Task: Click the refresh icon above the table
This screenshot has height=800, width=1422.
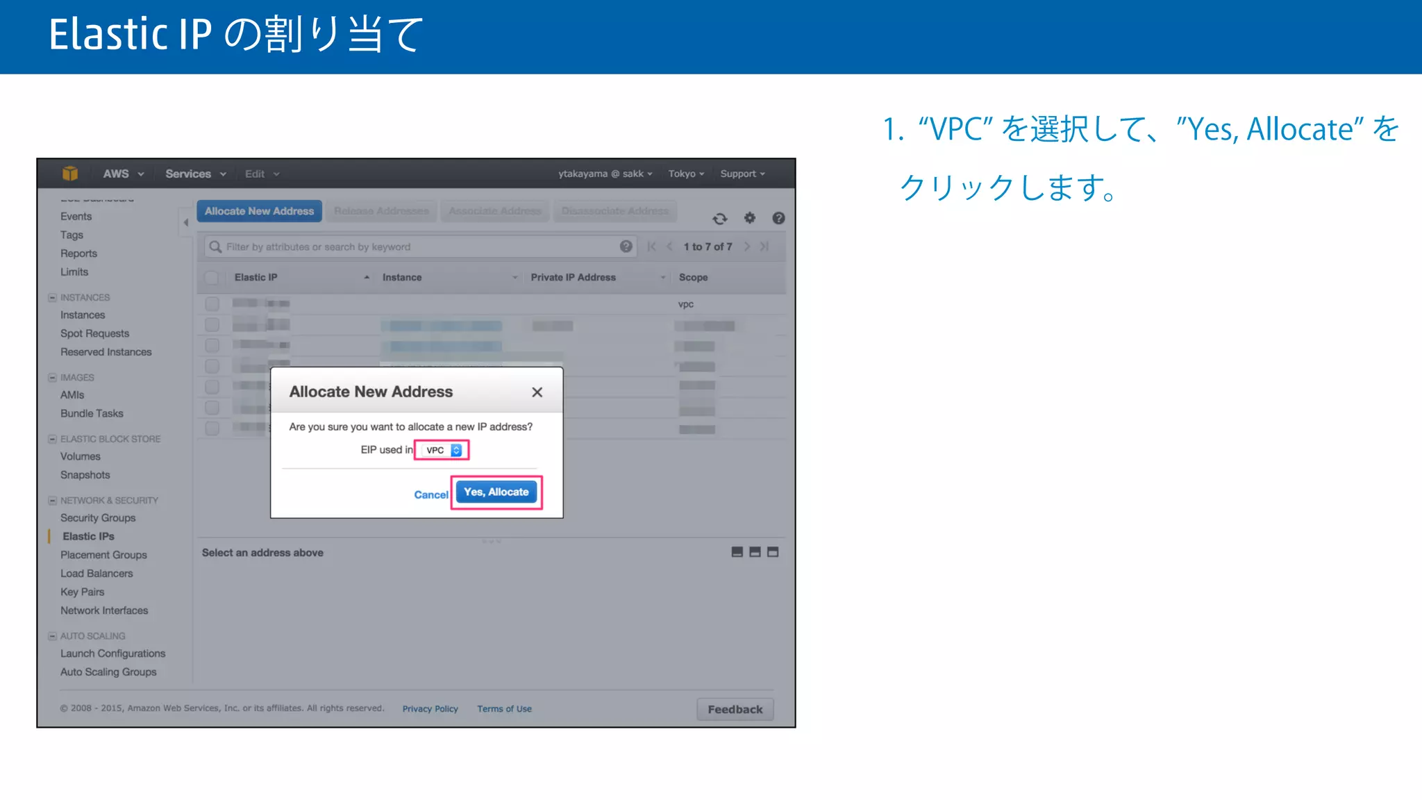Action: click(720, 219)
